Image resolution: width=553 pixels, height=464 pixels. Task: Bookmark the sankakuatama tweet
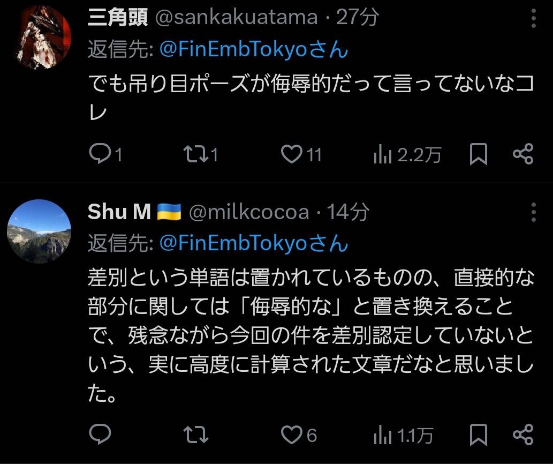point(478,154)
